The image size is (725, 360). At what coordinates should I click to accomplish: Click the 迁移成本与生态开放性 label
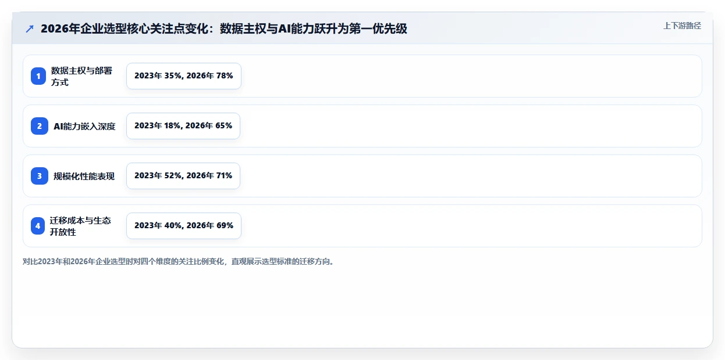(81, 226)
